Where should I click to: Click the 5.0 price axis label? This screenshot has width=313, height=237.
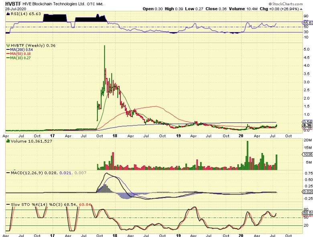[x=307, y=49]
